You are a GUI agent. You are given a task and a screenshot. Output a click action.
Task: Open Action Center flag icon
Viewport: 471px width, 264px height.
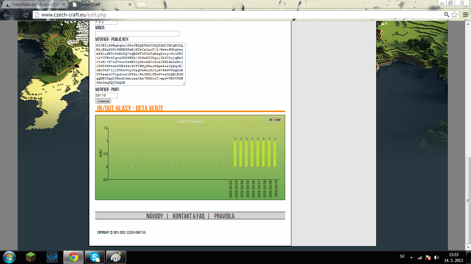tap(428, 257)
